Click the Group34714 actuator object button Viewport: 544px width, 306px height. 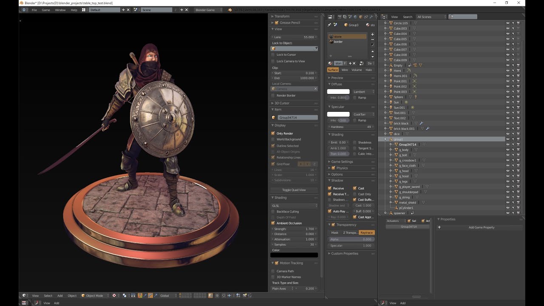tap(408, 227)
